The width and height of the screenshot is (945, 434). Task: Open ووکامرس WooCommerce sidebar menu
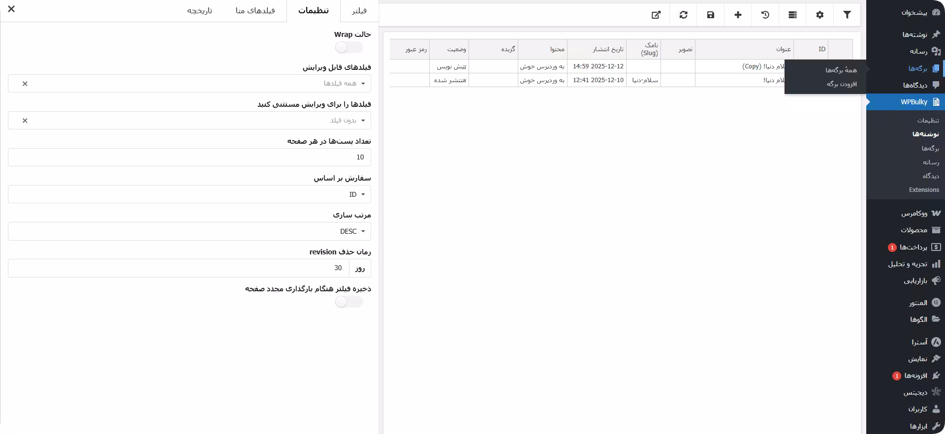(906, 213)
